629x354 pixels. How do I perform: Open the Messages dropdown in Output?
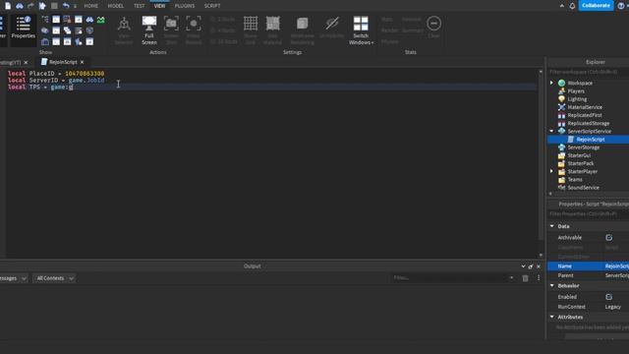[13, 278]
